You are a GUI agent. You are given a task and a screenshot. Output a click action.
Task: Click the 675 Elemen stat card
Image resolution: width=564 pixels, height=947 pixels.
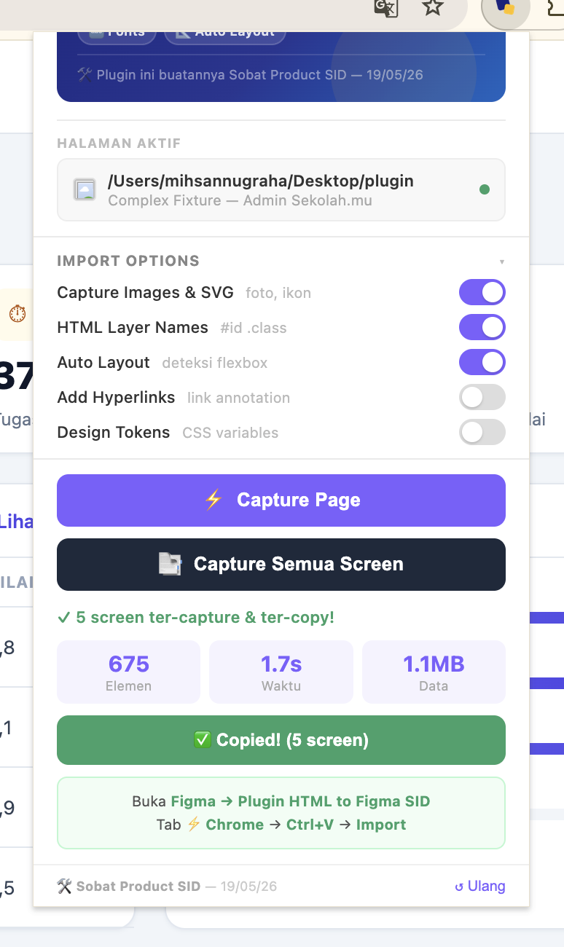128,672
